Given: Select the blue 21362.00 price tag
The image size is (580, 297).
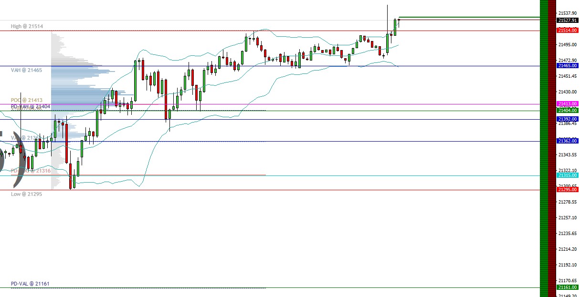Looking at the screenshot, I should (567, 141).
